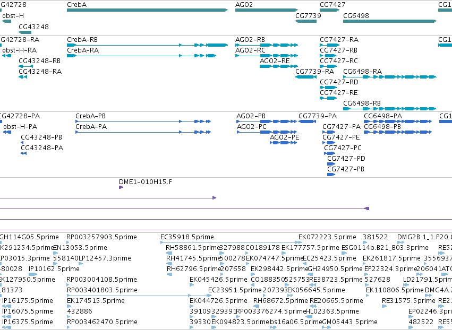The image size is (452, 330).
Task: Click the RP003401803.5prime EST label
Action: (x=102, y=290)
